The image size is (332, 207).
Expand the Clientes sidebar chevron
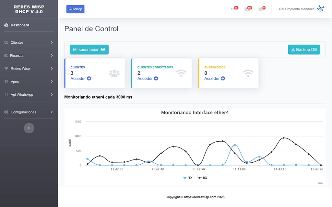[x=52, y=42]
